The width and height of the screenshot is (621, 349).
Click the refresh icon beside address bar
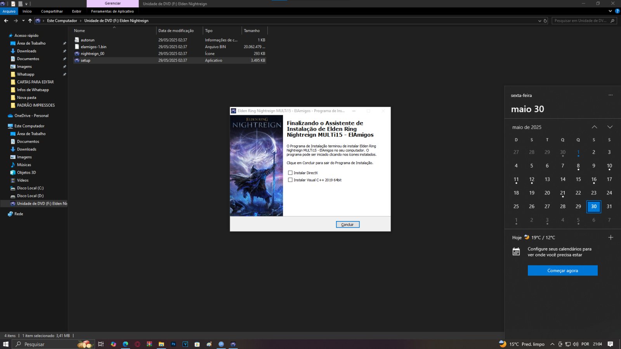pyautogui.click(x=545, y=21)
